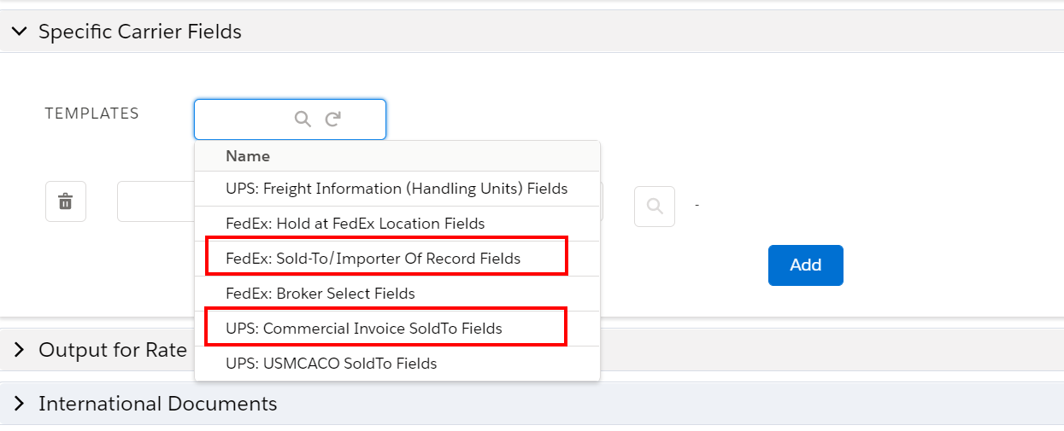
Task: Click the Name column header in dropdown
Action: point(248,156)
